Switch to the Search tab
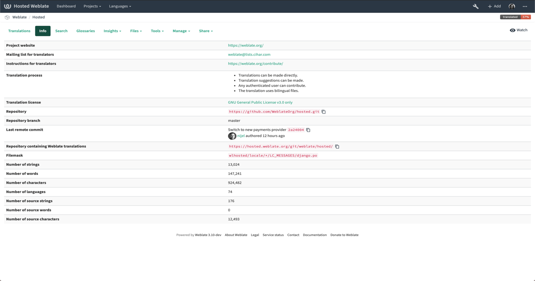535x281 pixels. pos(62,31)
